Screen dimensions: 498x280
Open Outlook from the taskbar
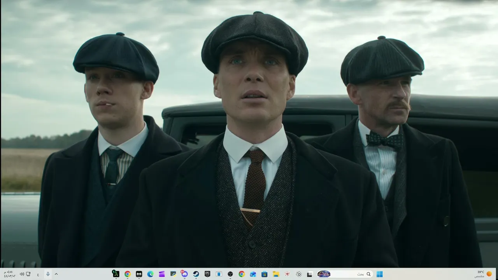coord(253,274)
